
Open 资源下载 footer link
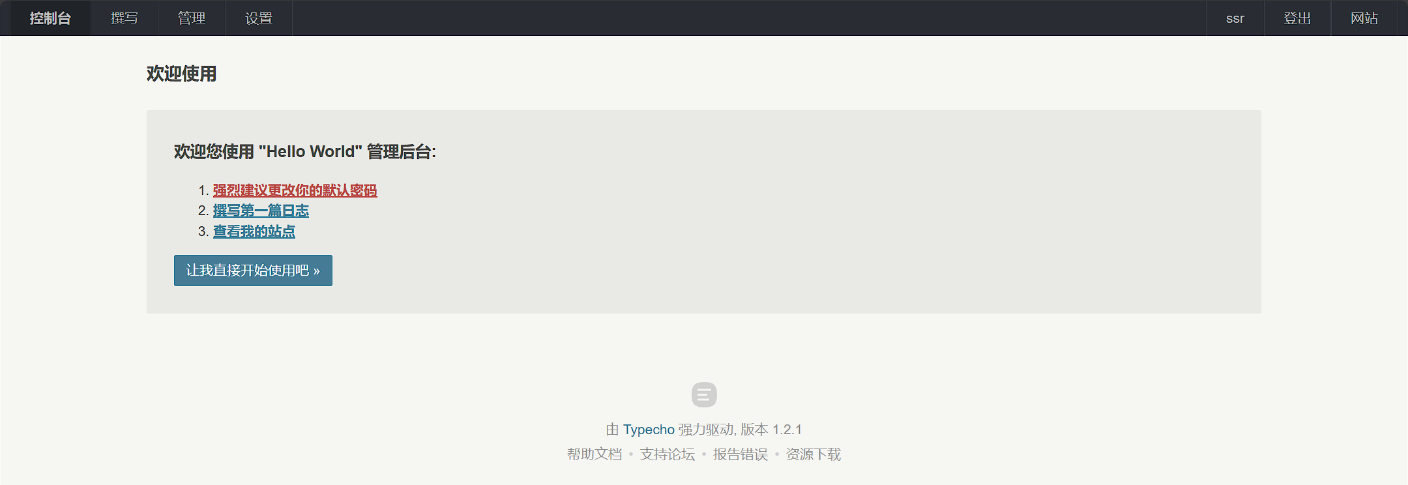tap(814, 454)
